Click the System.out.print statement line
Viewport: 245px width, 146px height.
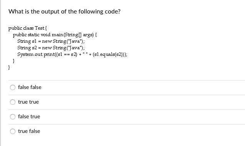point(72,54)
